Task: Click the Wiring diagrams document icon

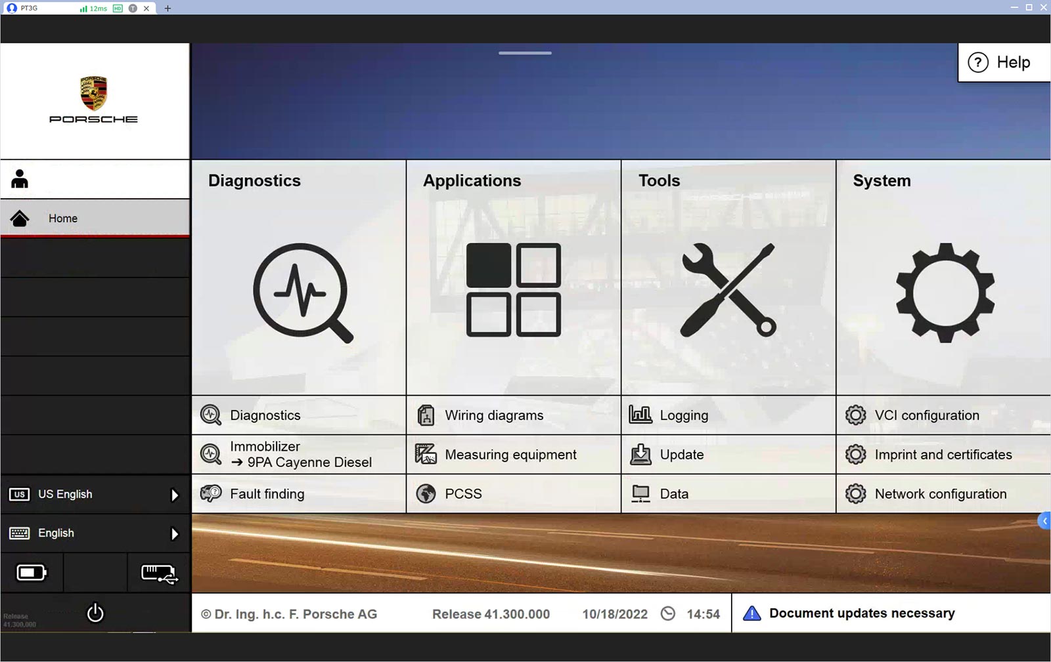Action: (426, 415)
